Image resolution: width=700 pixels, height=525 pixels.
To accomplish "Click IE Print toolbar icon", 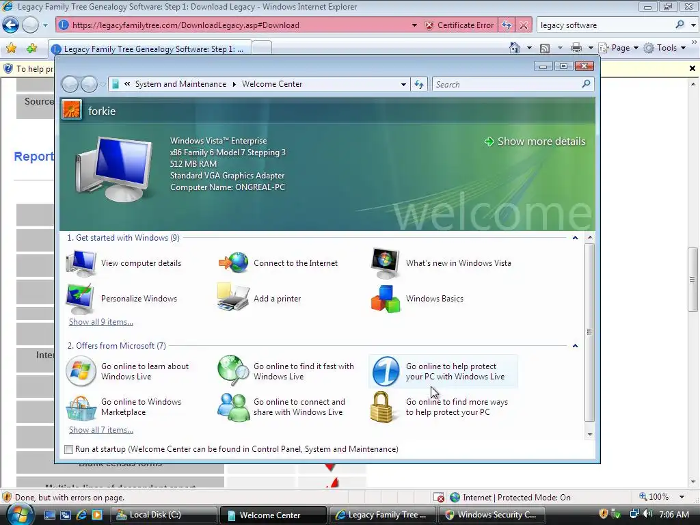I will pos(576,48).
